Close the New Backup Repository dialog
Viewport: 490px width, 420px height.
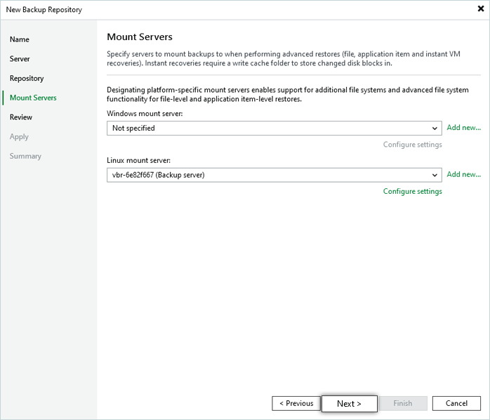pyautogui.click(x=480, y=9)
